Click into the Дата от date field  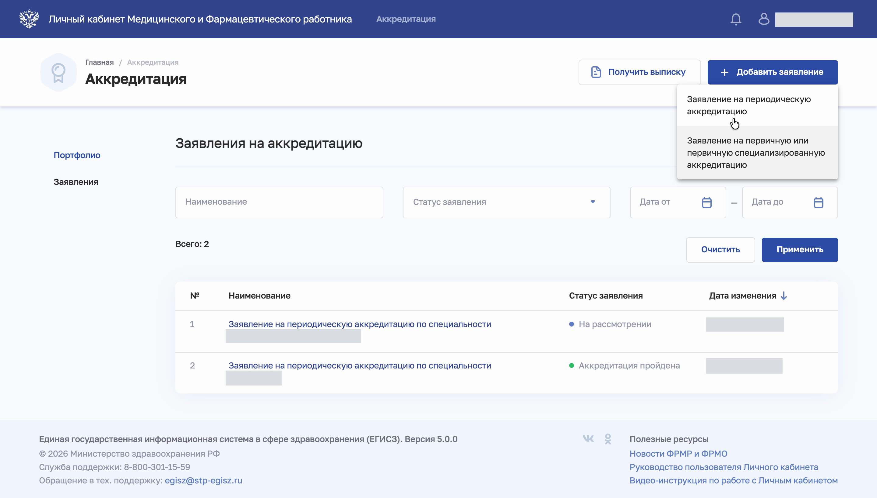(678, 202)
